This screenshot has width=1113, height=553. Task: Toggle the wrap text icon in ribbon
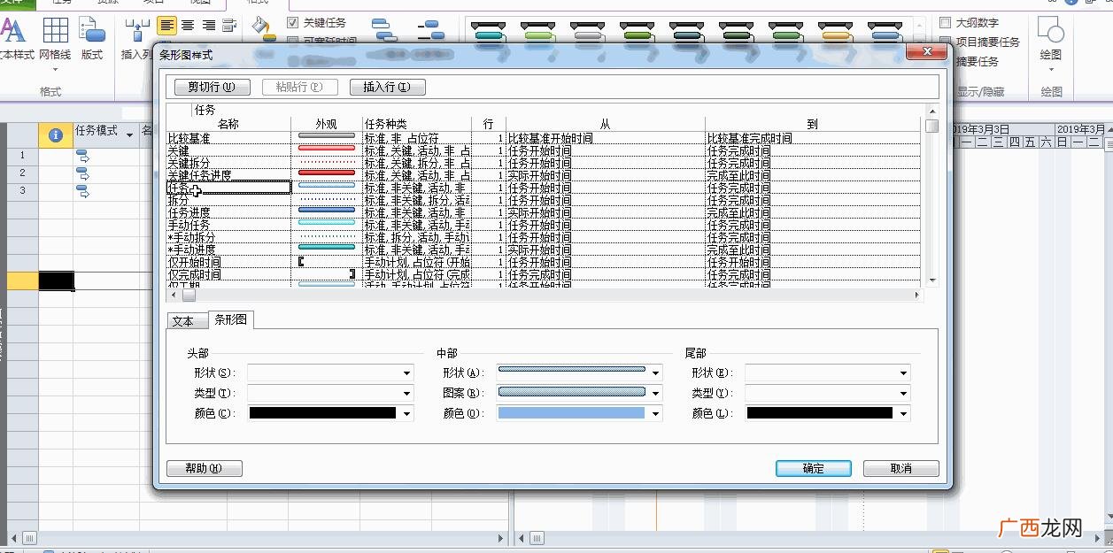pyautogui.click(x=230, y=26)
